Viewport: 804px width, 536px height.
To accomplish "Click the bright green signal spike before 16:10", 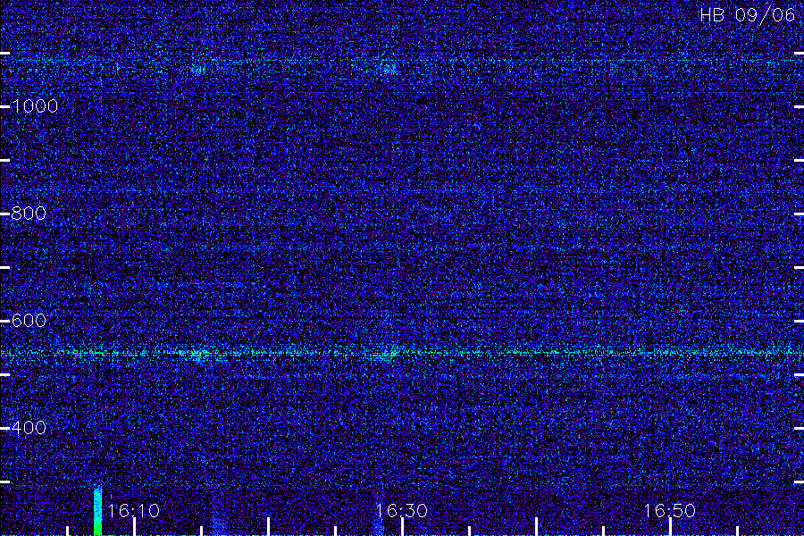I will (97, 511).
